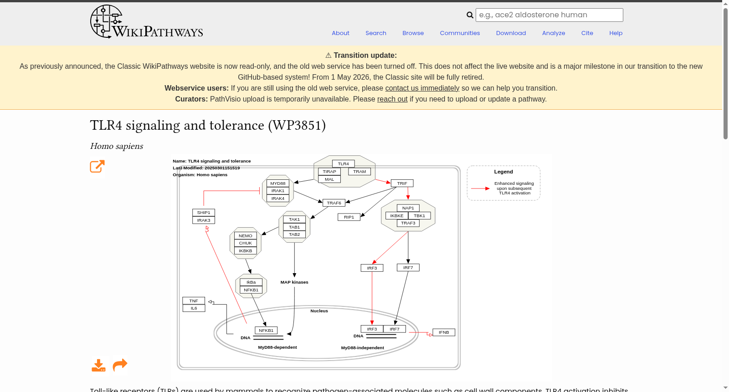729x392 pixels.
Task: Click the TLR4 node in diagram
Action: (x=344, y=164)
